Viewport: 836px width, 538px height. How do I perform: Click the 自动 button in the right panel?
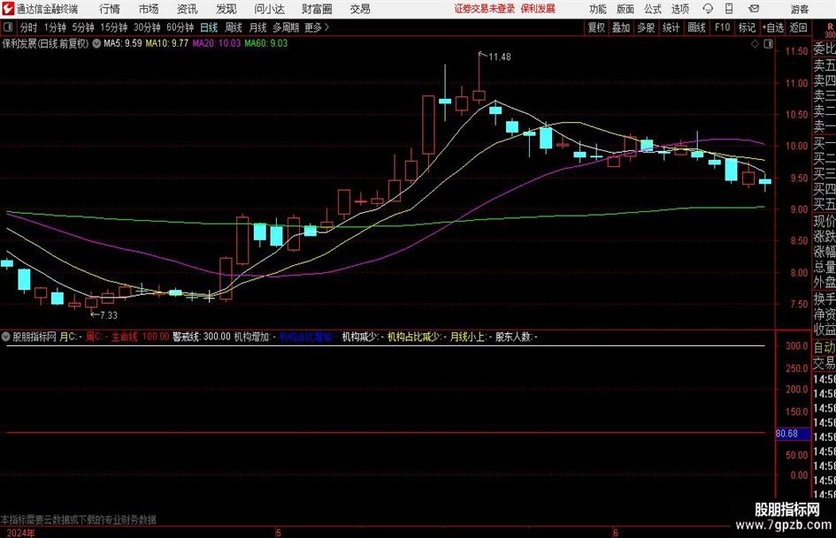click(x=824, y=347)
